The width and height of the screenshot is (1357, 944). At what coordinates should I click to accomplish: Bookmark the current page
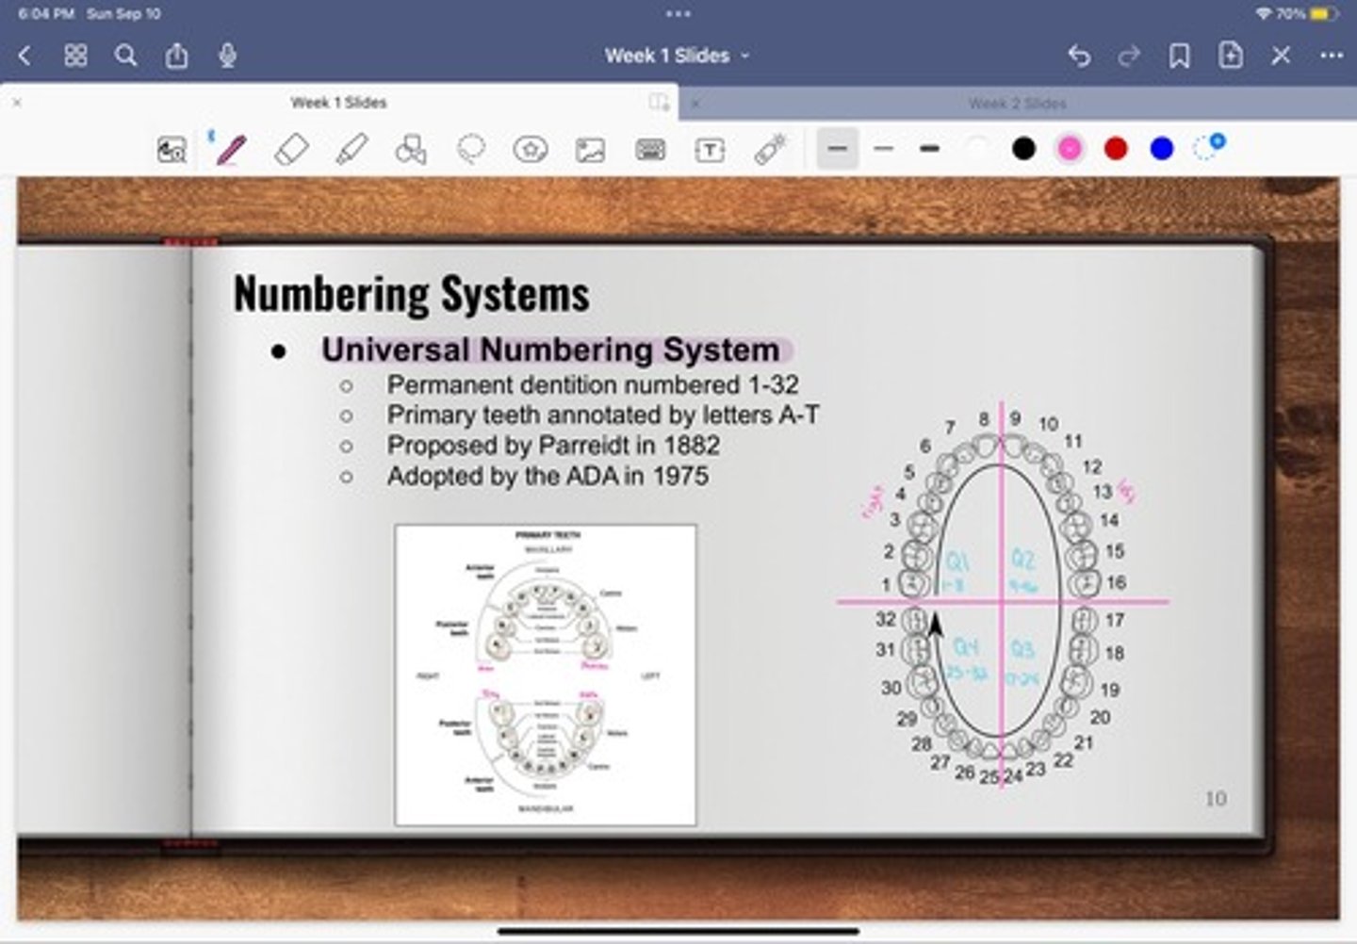click(x=1179, y=56)
